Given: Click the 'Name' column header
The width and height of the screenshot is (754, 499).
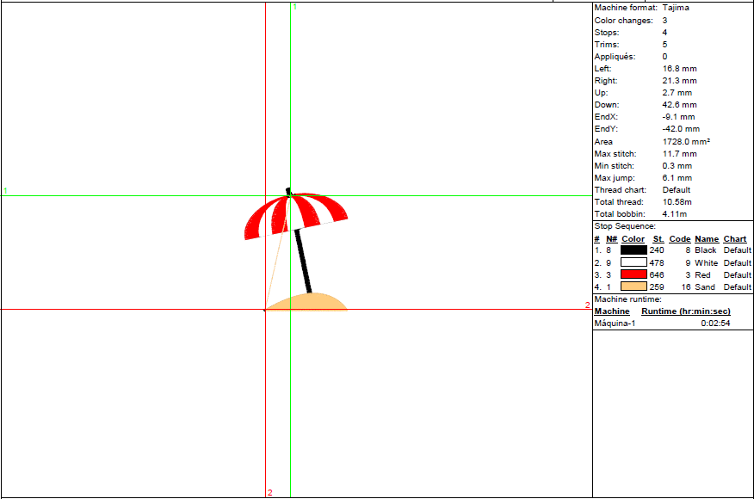Looking at the screenshot, I should (706, 239).
